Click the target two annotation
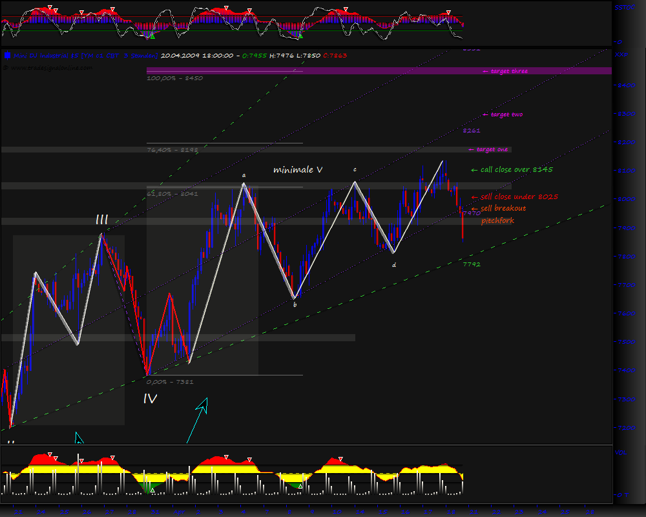Screen dimensions: 646x517 503,114
